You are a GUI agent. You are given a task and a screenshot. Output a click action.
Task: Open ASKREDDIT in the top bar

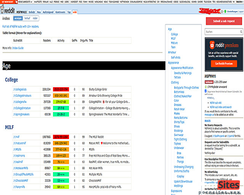click(x=74, y=2)
